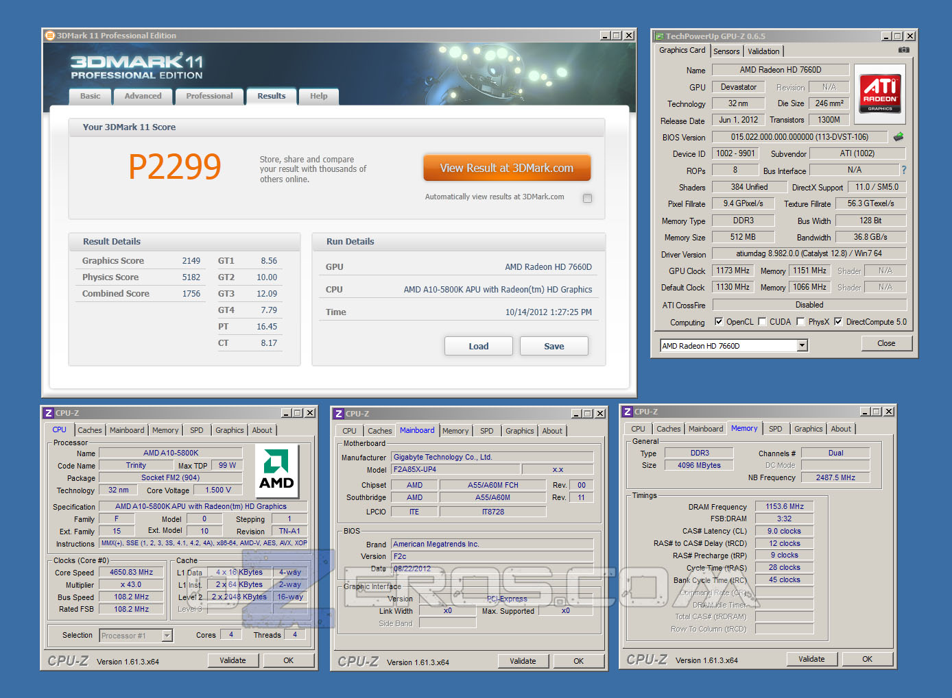
Task: Toggle the PhysX checkbox in GPU-Z
Action: click(x=800, y=321)
